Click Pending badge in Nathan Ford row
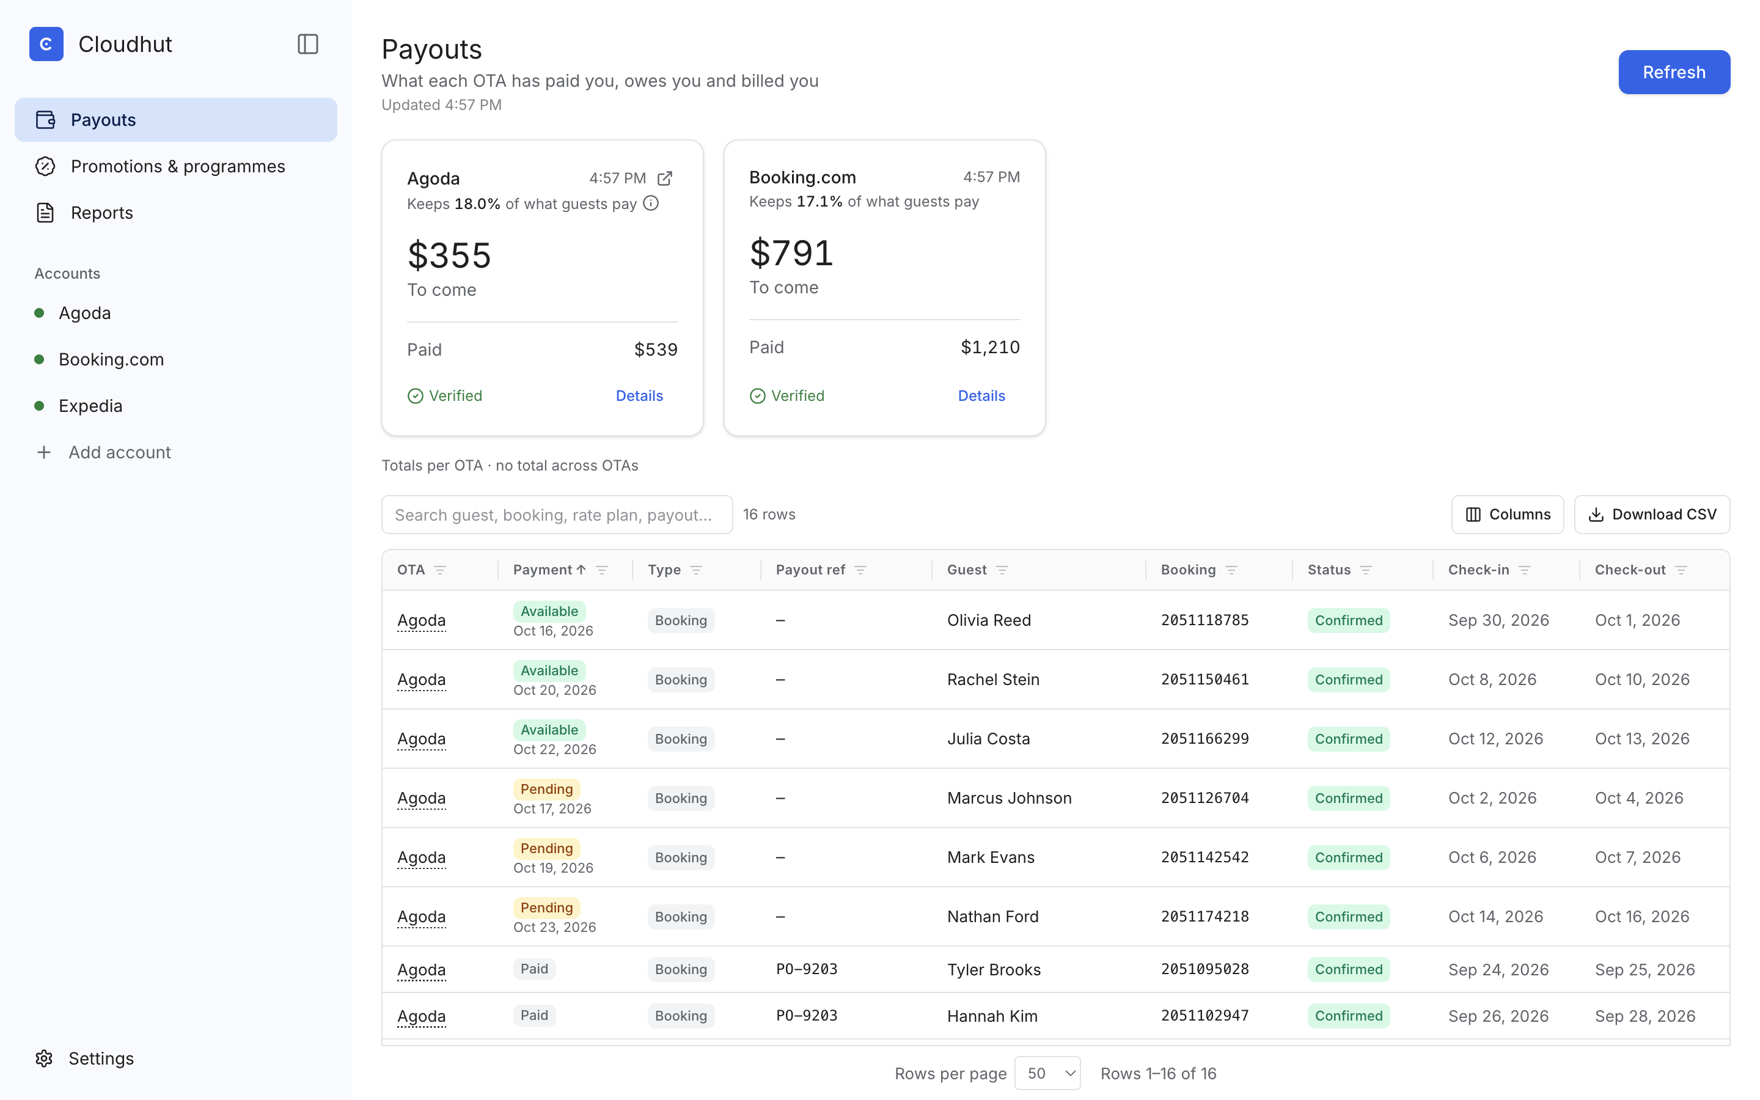The height and width of the screenshot is (1100, 1760). pos(546,908)
